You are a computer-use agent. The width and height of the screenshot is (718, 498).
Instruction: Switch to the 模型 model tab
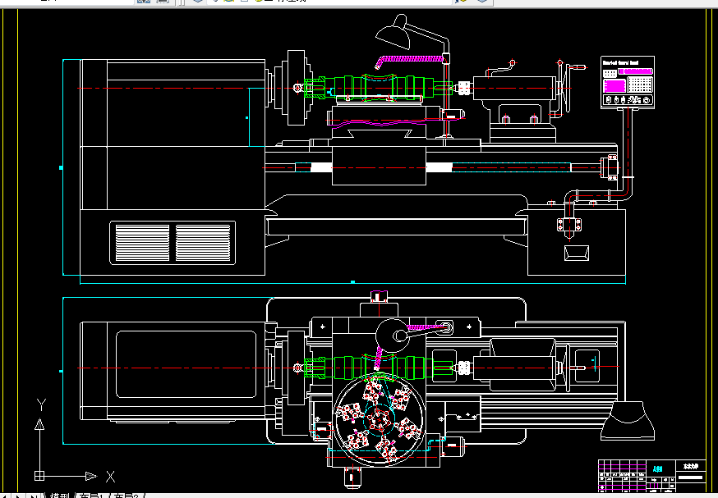pyautogui.click(x=59, y=496)
